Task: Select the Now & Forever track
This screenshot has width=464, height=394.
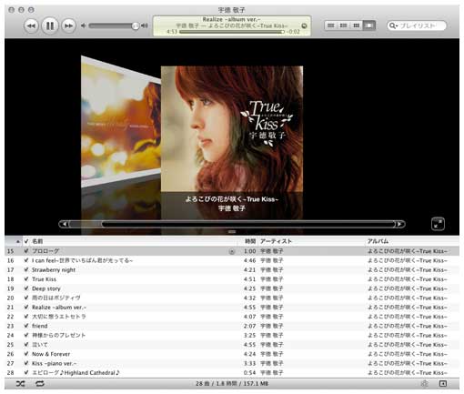Action: coord(232,354)
